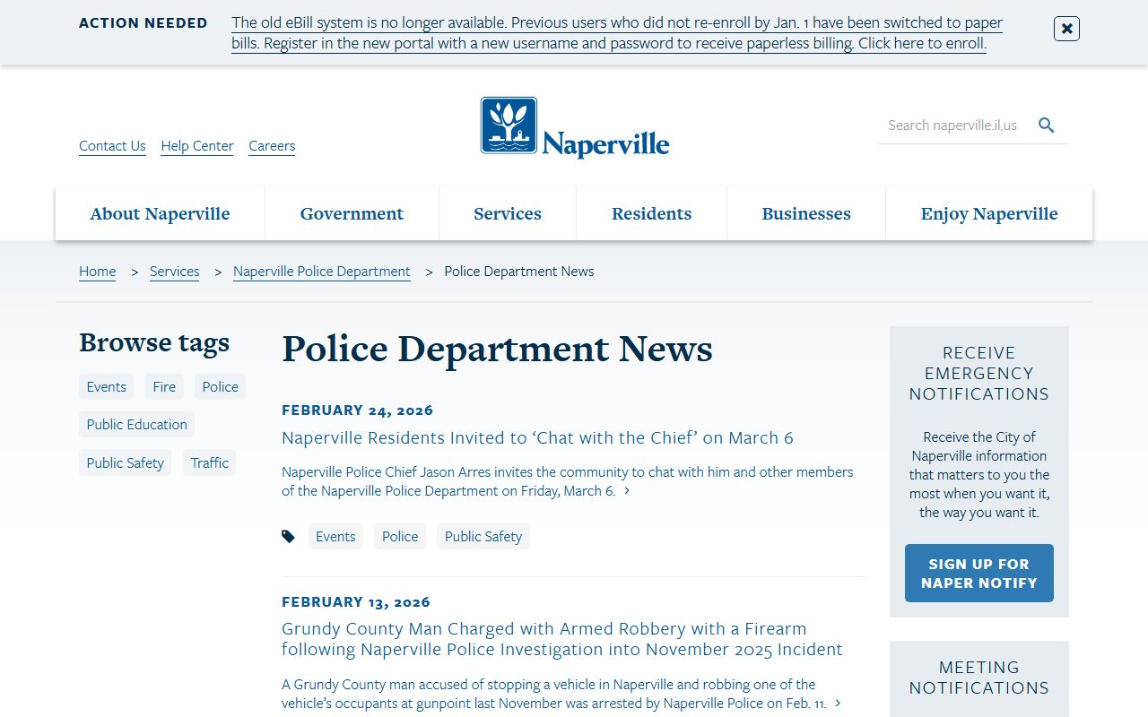This screenshot has height=717, width=1148.
Task: Click the search magnifier icon
Action: (x=1046, y=125)
